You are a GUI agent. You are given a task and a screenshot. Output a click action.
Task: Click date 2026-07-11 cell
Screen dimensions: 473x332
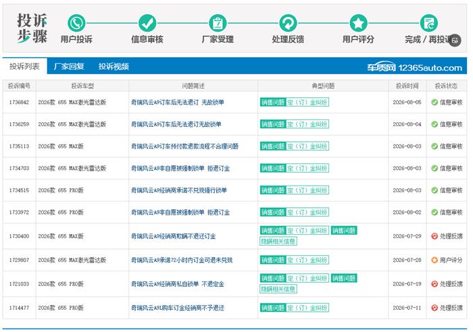tap(407, 308)
